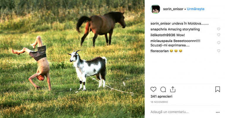This screenshot has width=225, height=118.
Task: Open the comment speech bubble icon
Action: click(163, 89)
